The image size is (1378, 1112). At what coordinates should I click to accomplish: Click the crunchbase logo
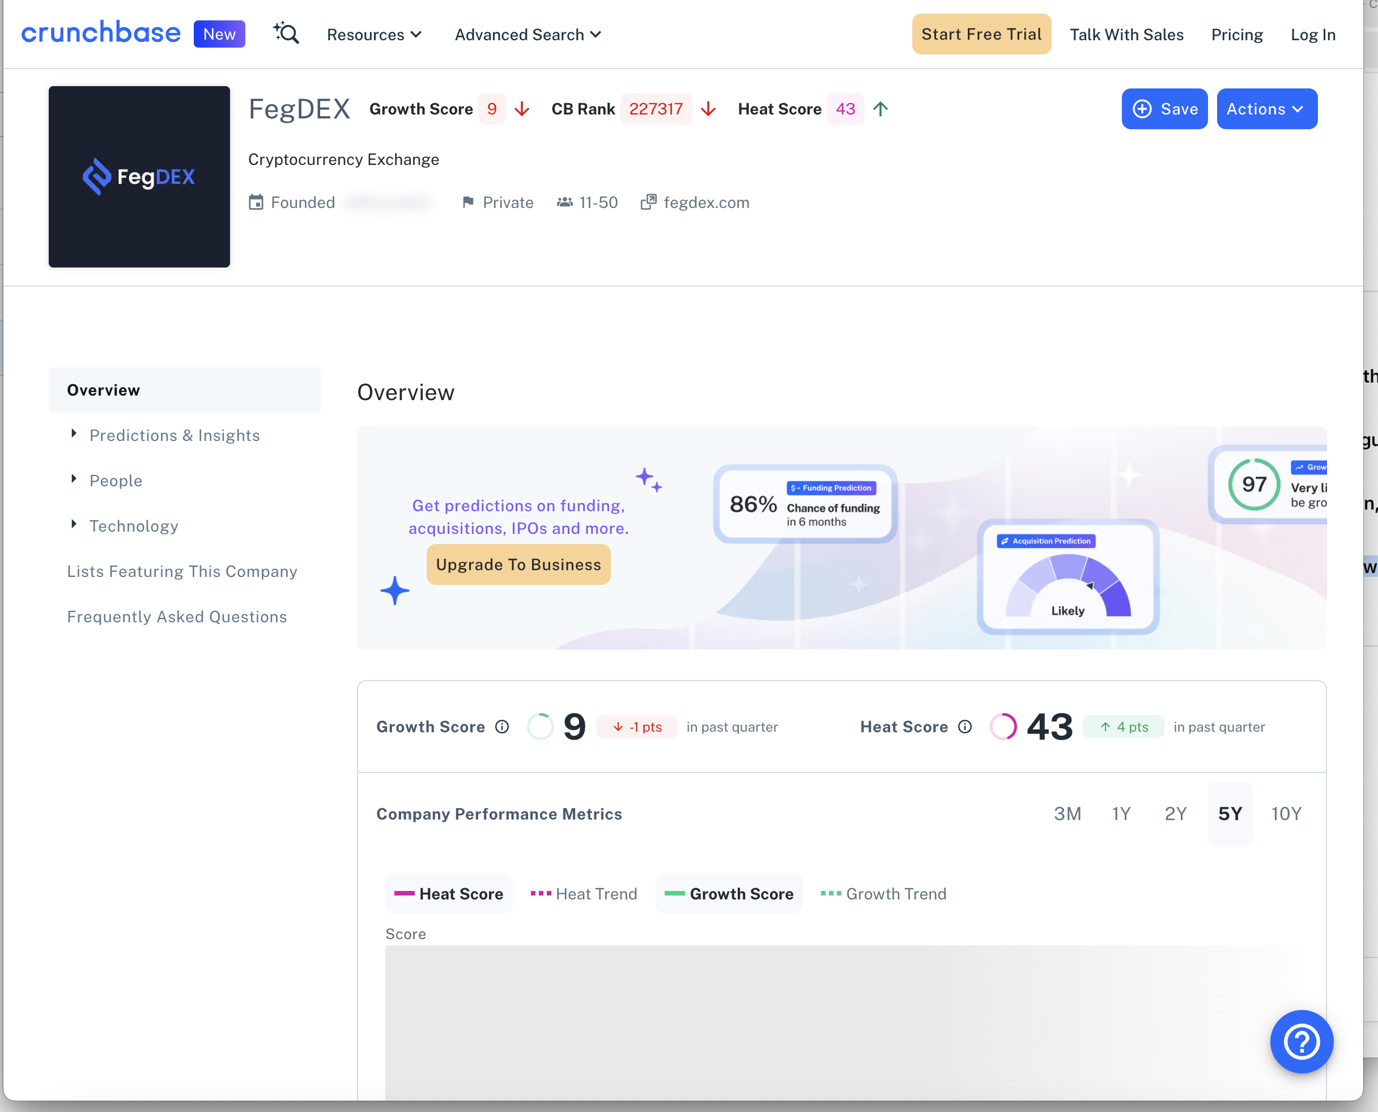point(100,33)
